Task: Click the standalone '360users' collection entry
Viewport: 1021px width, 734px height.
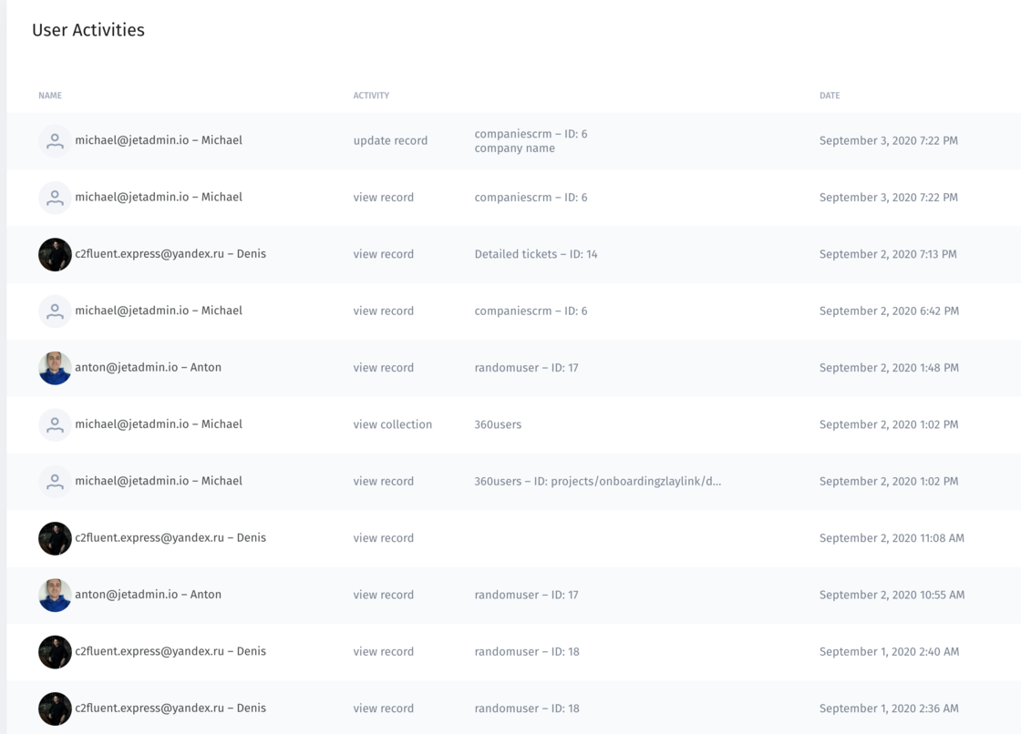Action: 498,424
